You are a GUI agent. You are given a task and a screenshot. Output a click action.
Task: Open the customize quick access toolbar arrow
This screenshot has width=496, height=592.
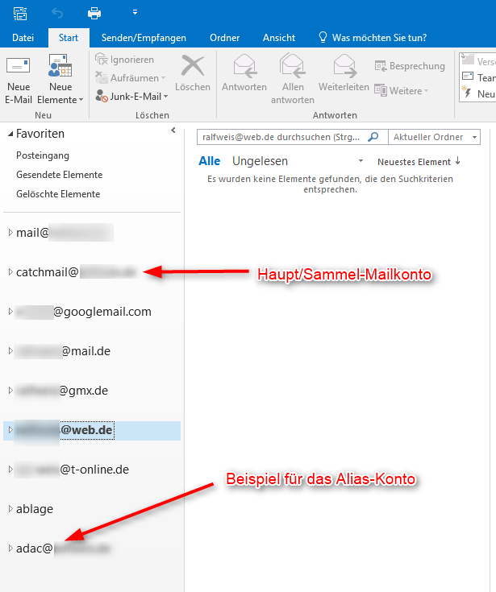(x=135, y=13)
